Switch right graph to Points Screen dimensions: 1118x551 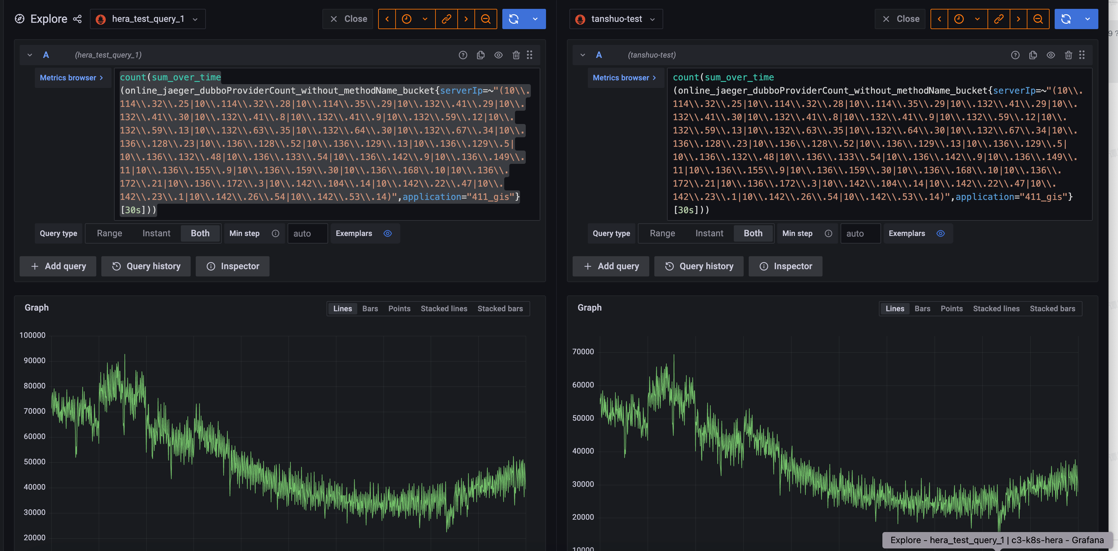(951, 309)
